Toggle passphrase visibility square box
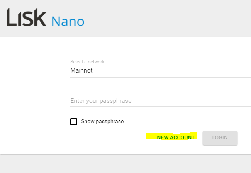Screen dimensions: 251x173 coord(74,122)
